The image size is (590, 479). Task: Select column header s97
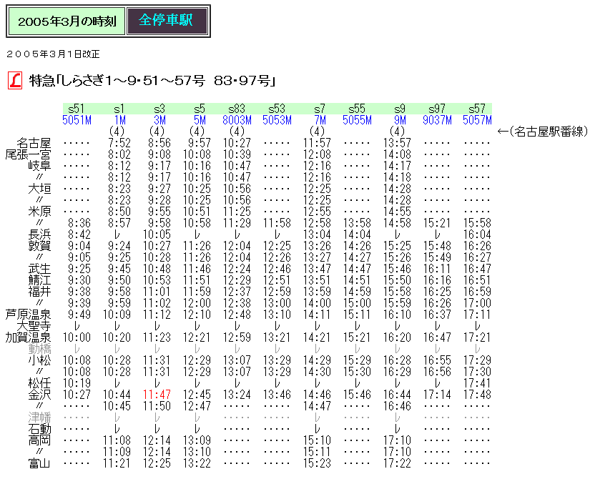pos(437,109)
